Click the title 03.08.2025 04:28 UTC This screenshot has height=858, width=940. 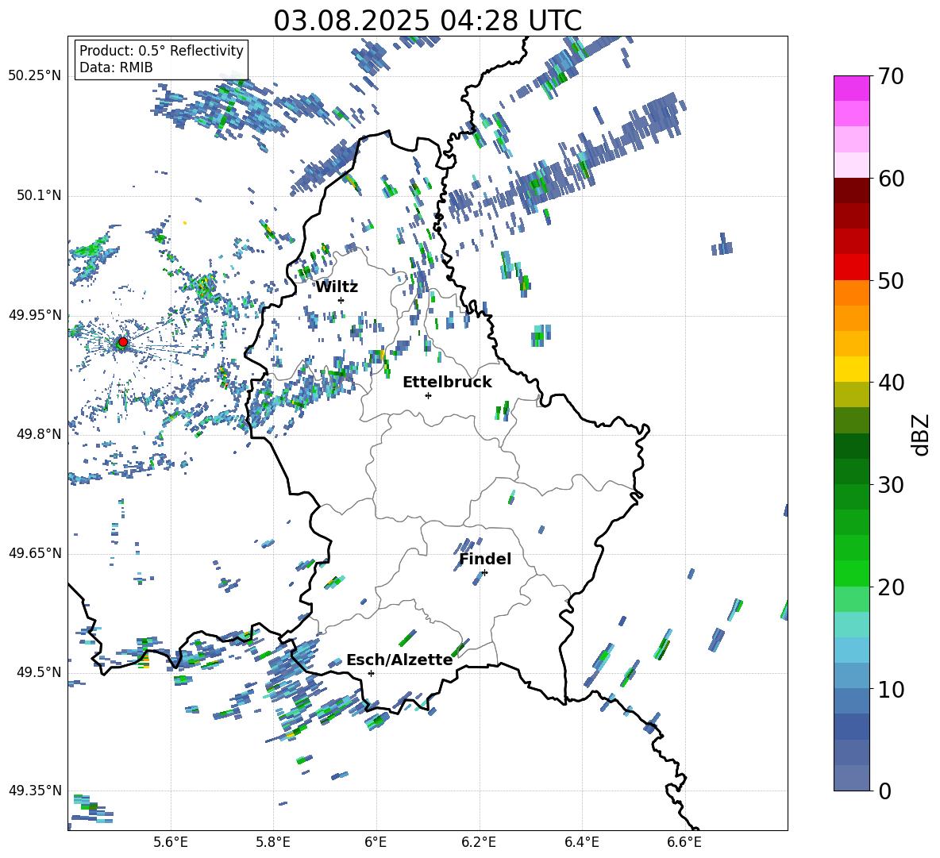[428, 21]
